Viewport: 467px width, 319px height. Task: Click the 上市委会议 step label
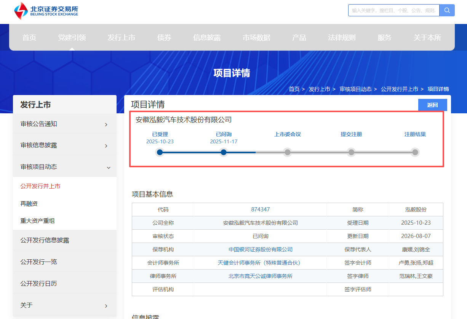288,134
